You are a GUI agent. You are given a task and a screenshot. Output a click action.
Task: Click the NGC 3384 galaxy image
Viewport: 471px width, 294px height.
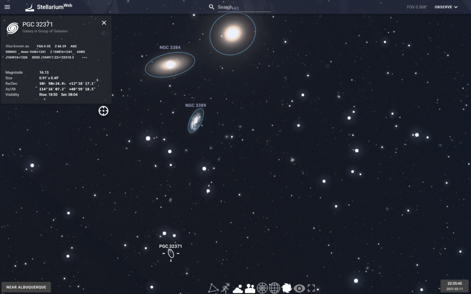pos(170,64)
